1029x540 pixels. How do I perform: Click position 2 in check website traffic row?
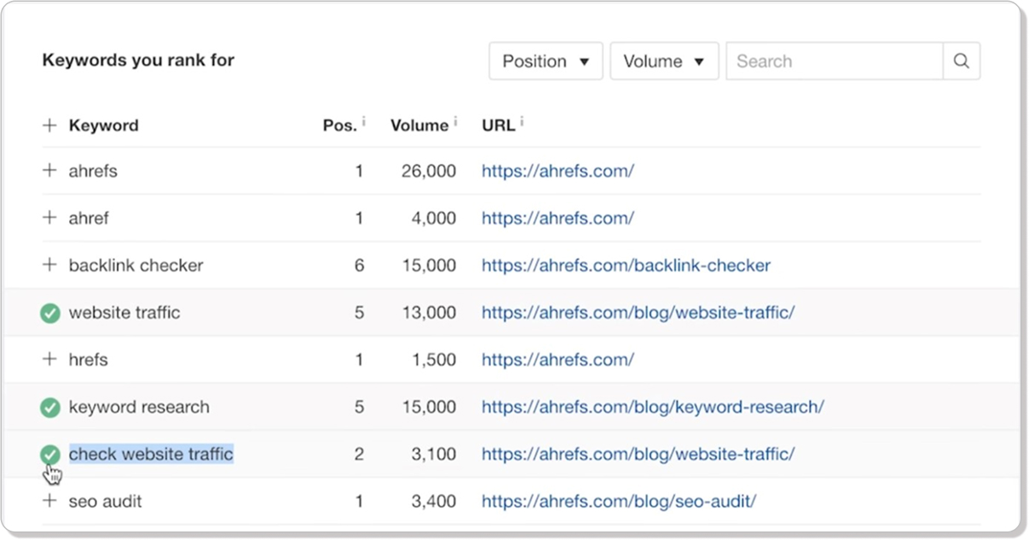click(x=359, y=454)
